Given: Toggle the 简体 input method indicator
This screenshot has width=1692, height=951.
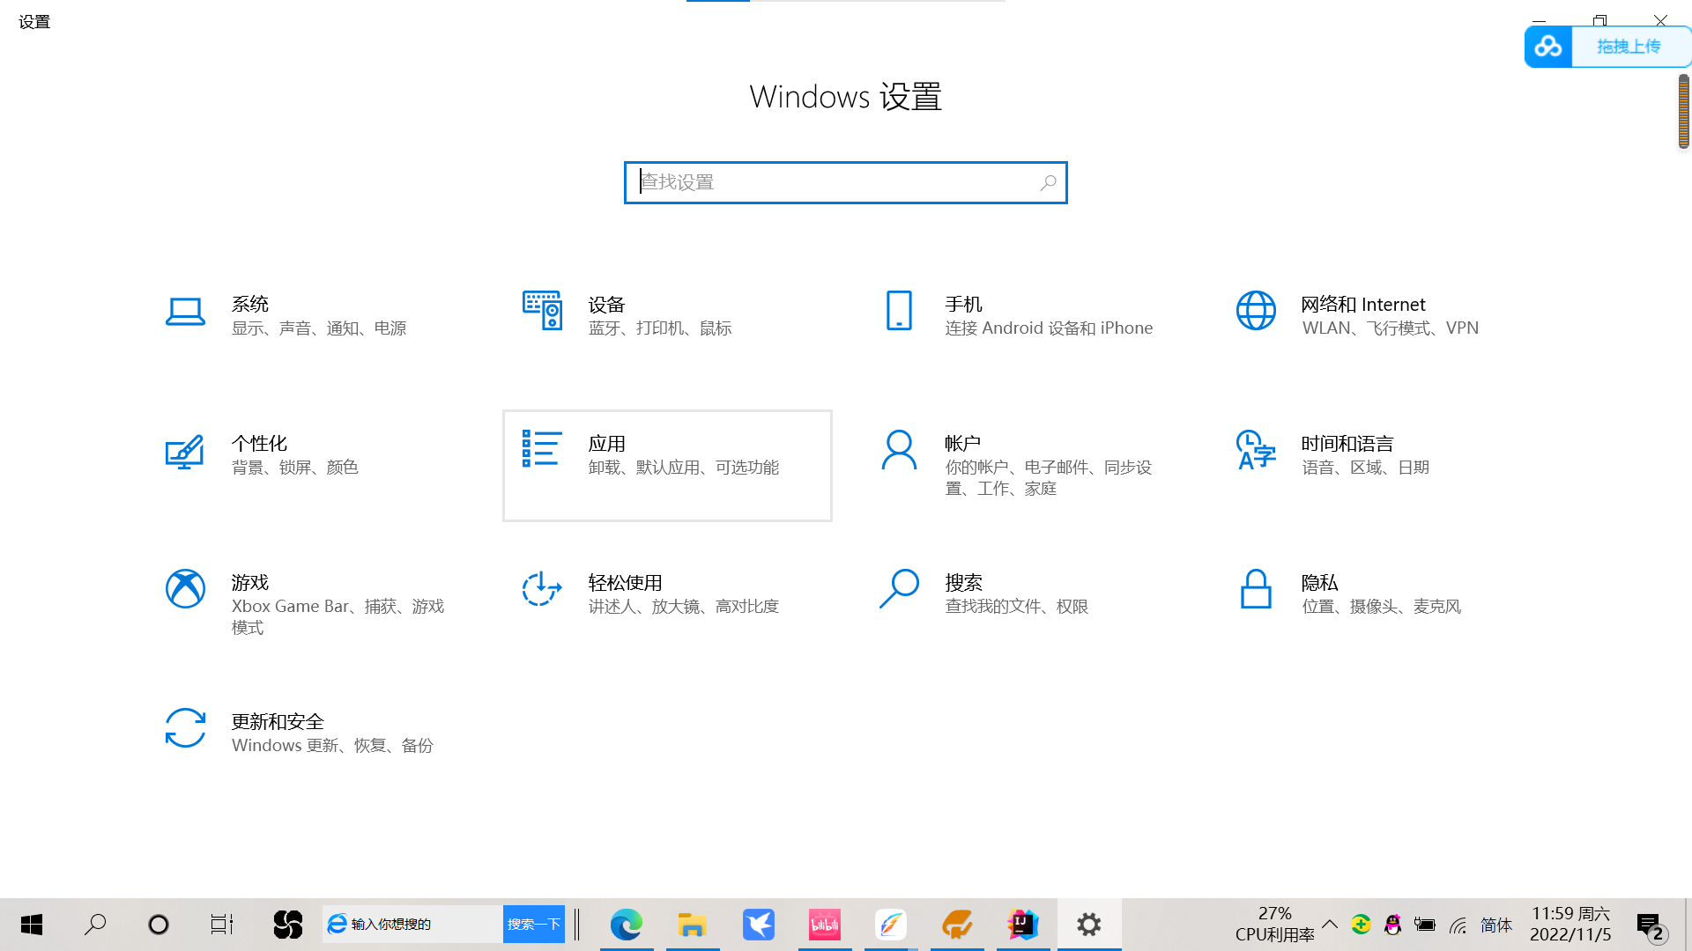Looking at the screenshot, I should pos(1495,925).
